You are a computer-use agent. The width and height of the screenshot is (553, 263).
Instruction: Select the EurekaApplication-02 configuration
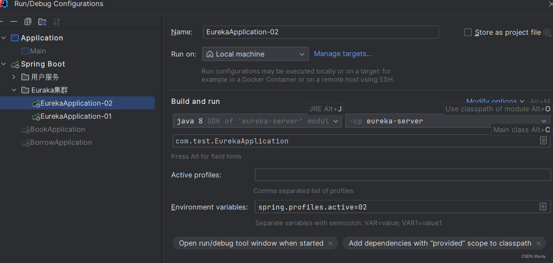[77, 103]
